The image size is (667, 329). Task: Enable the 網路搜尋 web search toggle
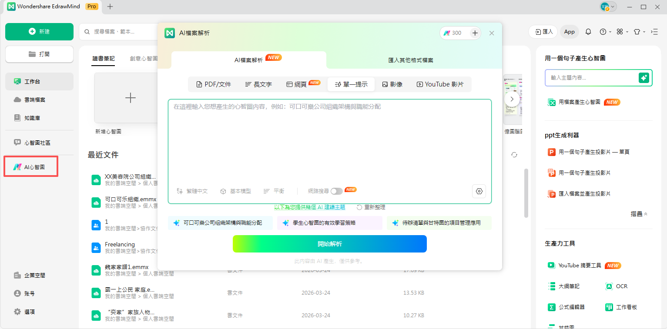(x=336, y=190)
